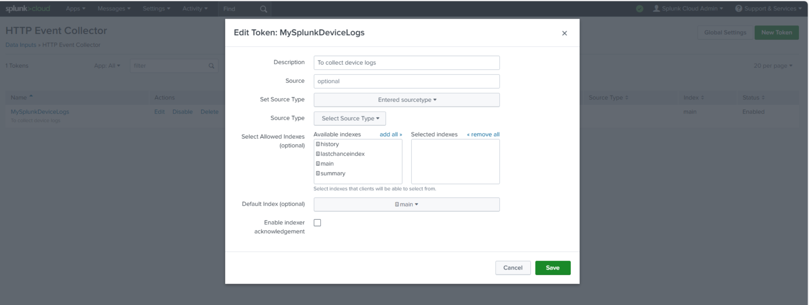Click the Global Settings button

click(725, 32)
